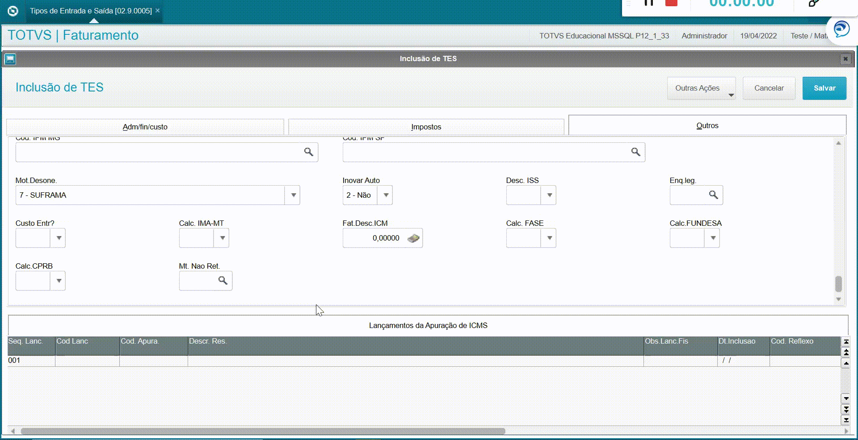Screen dimensions: 858x440
Task: Move grid up one row with arrow
Action: tap(845, 363)
